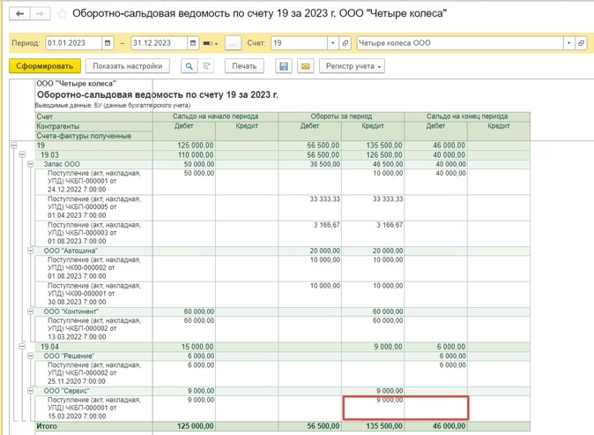594x435 pixels.
Task: Add report to favorites with star icon
Action: point(62,15)
